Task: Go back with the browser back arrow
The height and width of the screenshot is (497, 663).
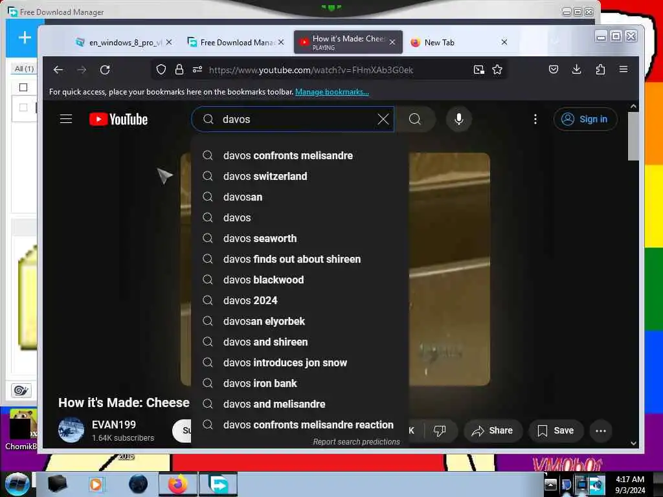Action: click(58, 70)
